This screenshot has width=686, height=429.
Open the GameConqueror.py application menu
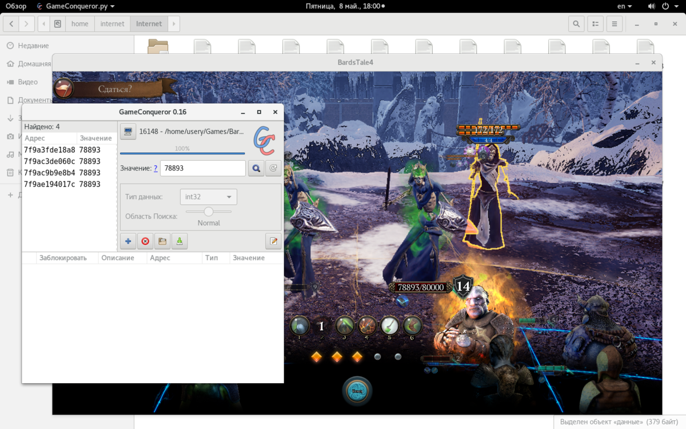point(75,6)
